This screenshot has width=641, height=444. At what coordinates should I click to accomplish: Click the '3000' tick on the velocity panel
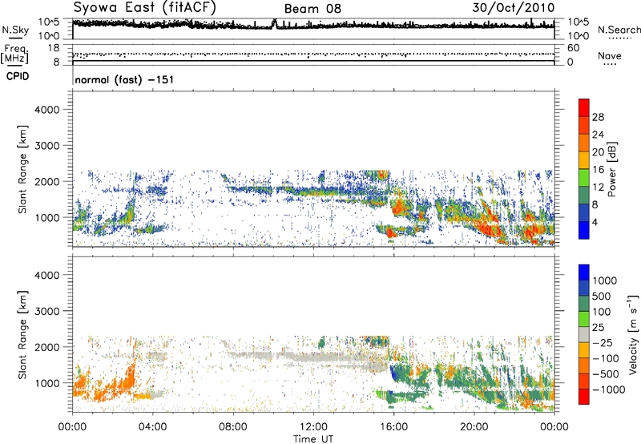47,311
